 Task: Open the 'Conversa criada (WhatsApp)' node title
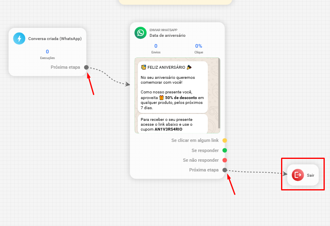point(55,39)
